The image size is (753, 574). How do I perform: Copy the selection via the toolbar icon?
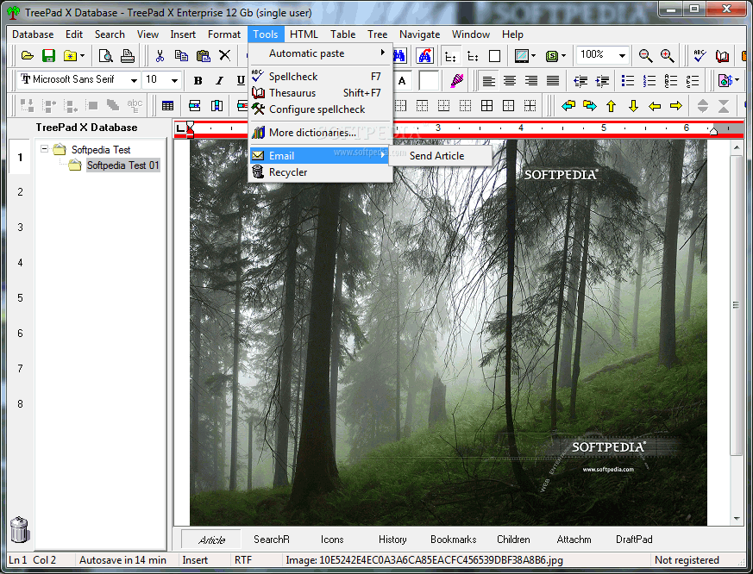181,56
